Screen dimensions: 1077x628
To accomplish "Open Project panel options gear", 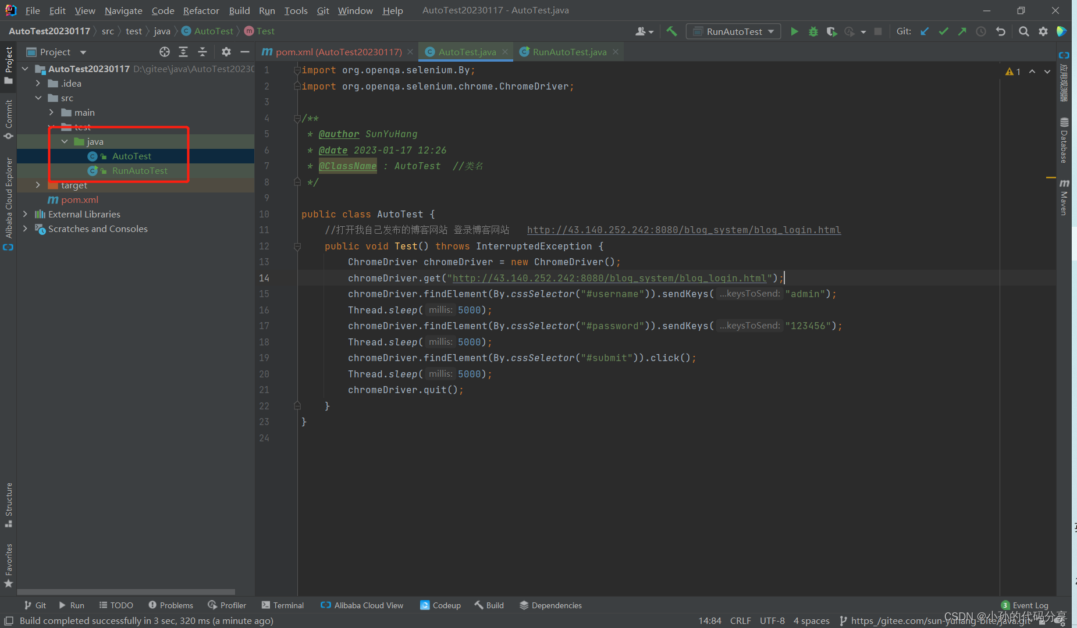I will pos(226,52).
